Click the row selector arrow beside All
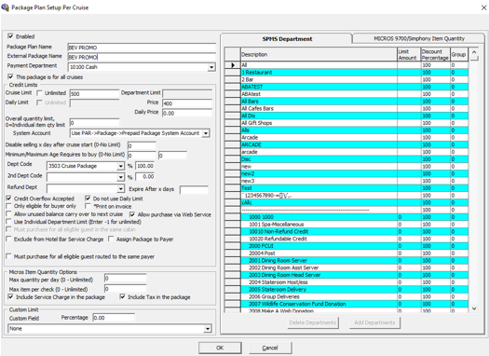The width and height of the screenshot is (489, 356). coord(232,65)
